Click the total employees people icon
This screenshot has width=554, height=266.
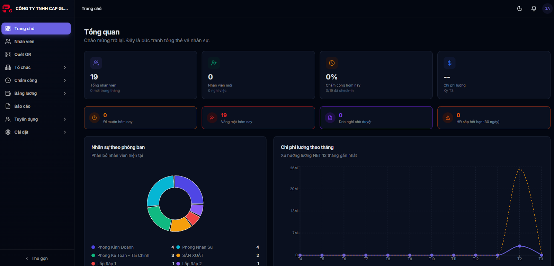tap(96, 63)
